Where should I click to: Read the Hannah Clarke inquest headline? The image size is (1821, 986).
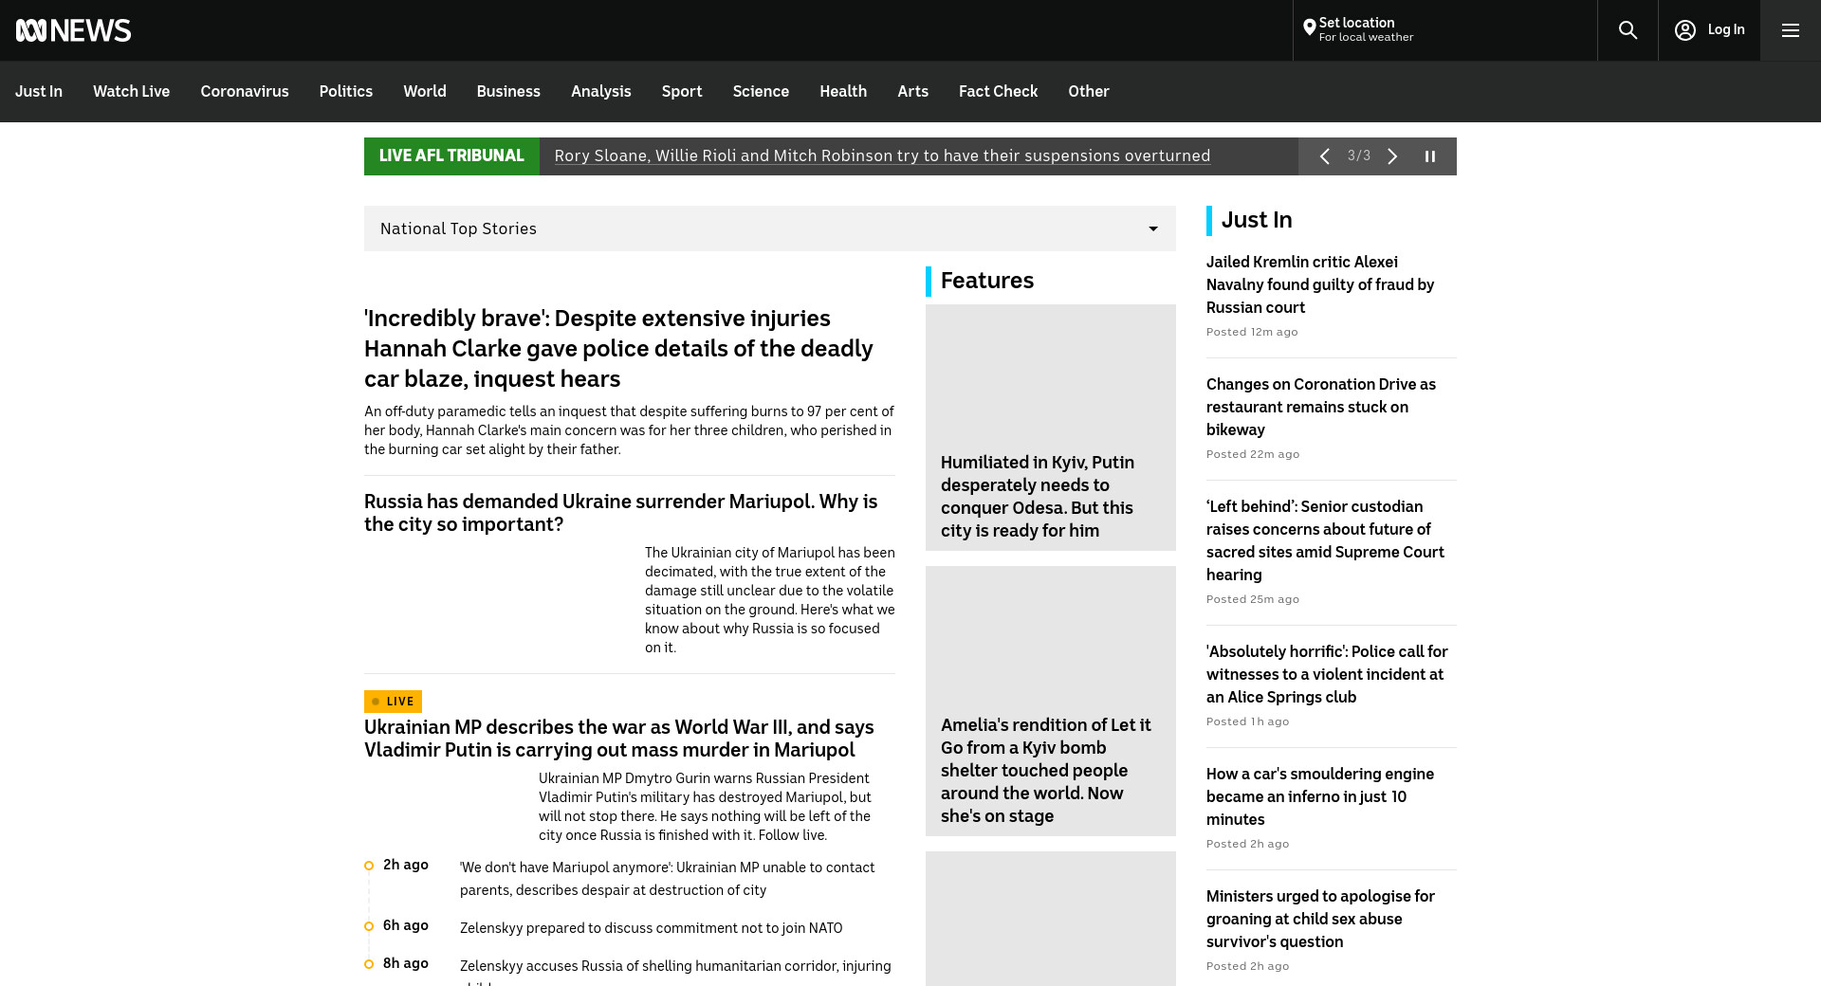(617, 348)
